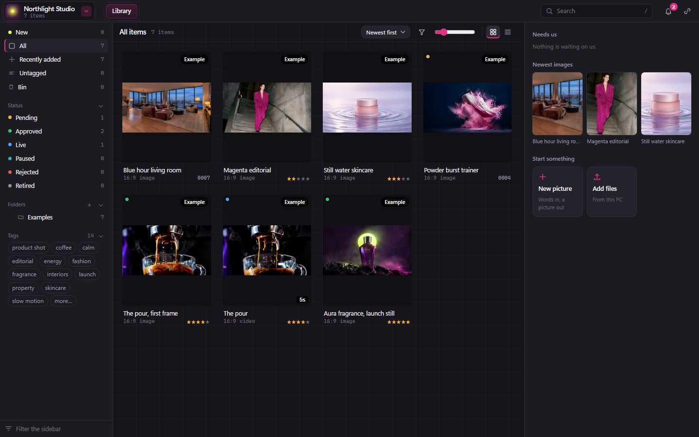Image resolution: width=699 pixels, height=437 pixels.
Task: Add a new folder with plus icon
Action: point(89,205)
